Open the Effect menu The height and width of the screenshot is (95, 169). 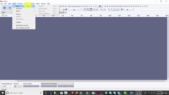click(x=38, y=4)
